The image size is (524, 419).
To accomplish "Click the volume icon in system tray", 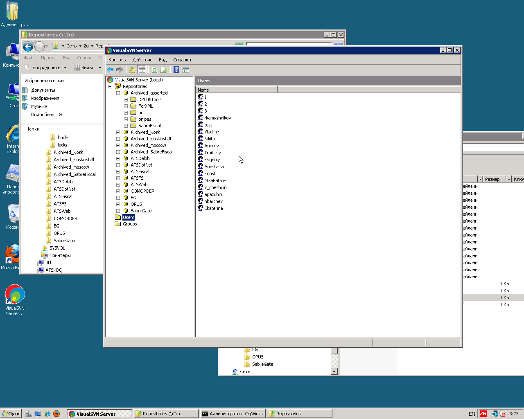I will 502,414.
